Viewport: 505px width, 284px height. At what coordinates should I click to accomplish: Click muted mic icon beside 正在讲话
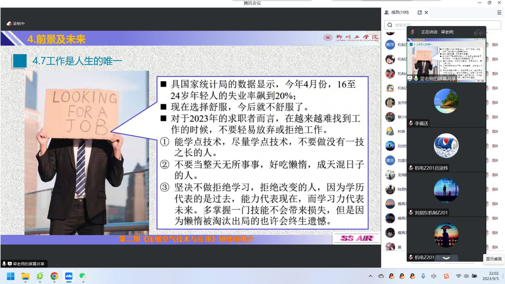click(413, 32)
